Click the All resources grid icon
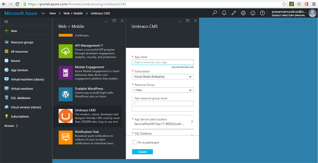The height and width of the screenshot is (163, 318). click(x=7, y=51)
